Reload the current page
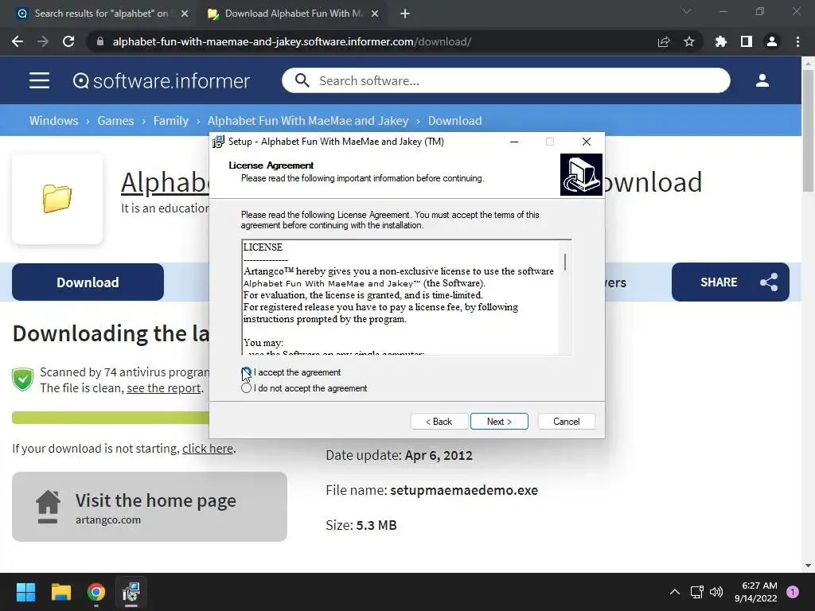Viewport: 815px width, 611px height. pyautogui.click(x=68, y=41)
